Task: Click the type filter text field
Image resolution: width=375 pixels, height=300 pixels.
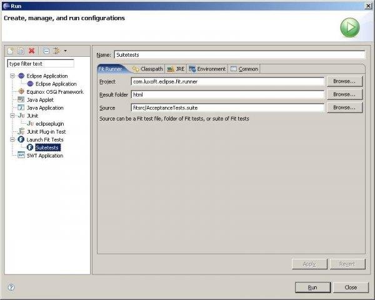Action: click(x=41, y=64)
